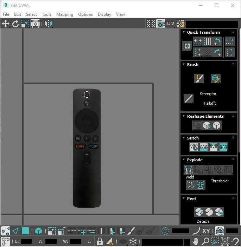Open the Display menu
This screenshot has width=241, height=247.
click(104, 14)
